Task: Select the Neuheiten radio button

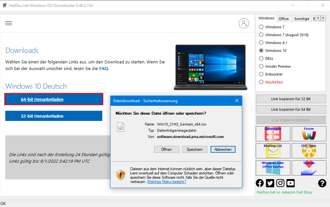Action: click(x=261, y=82)
